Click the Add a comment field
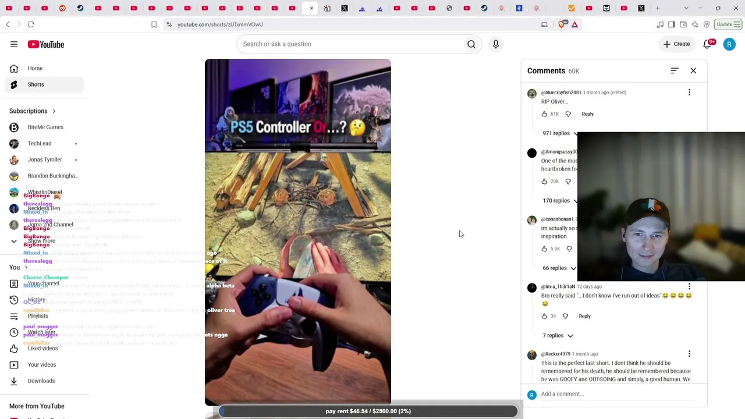The width and height of the screenshot is (745, 419). 617,394
